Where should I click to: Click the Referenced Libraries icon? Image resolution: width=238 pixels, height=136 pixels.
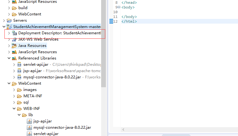[x=14, y=58]
